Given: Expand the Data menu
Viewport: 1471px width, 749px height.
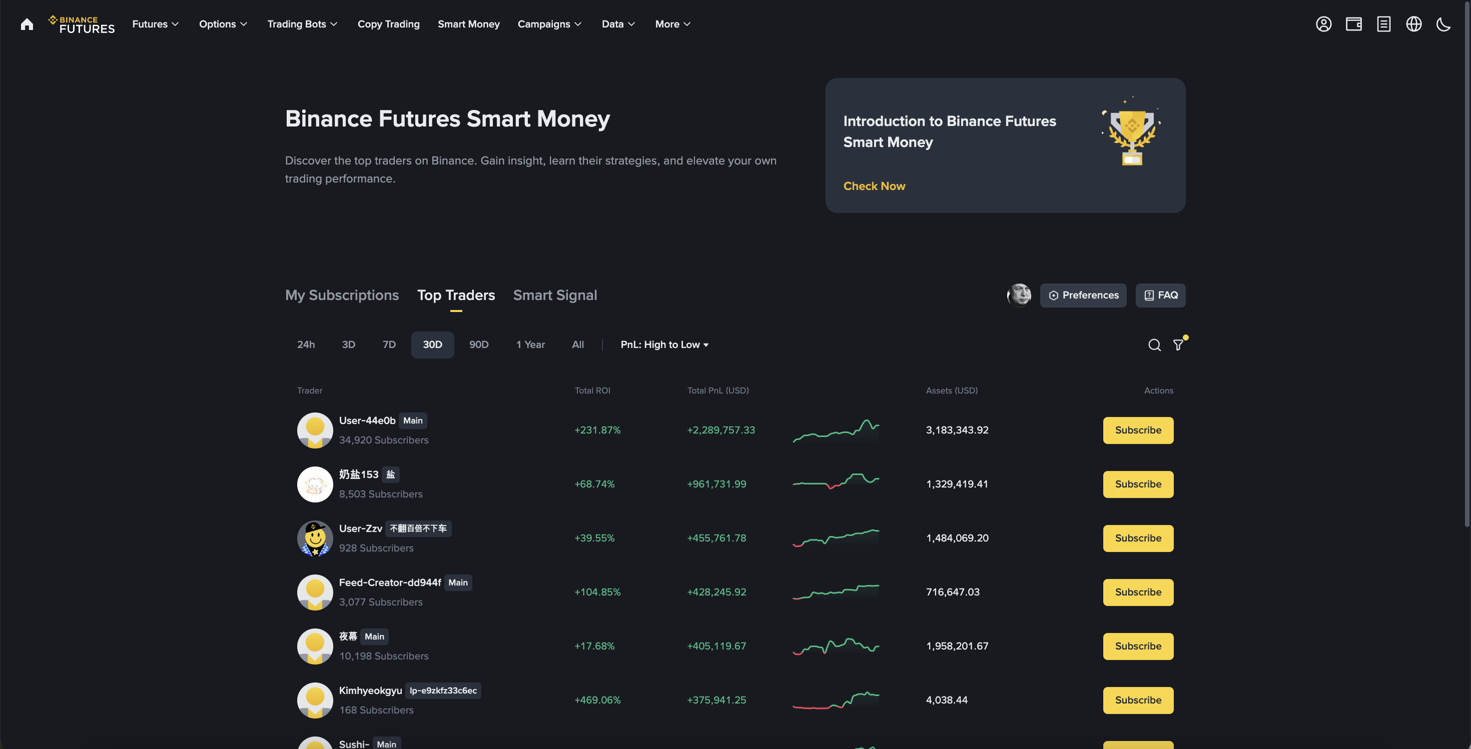Looking at the screenshot, I should pos(618,24).
